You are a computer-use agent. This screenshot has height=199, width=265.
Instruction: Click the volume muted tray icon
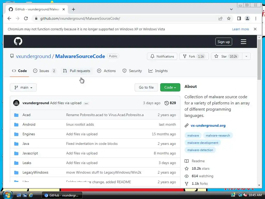[x=245, y=195]
